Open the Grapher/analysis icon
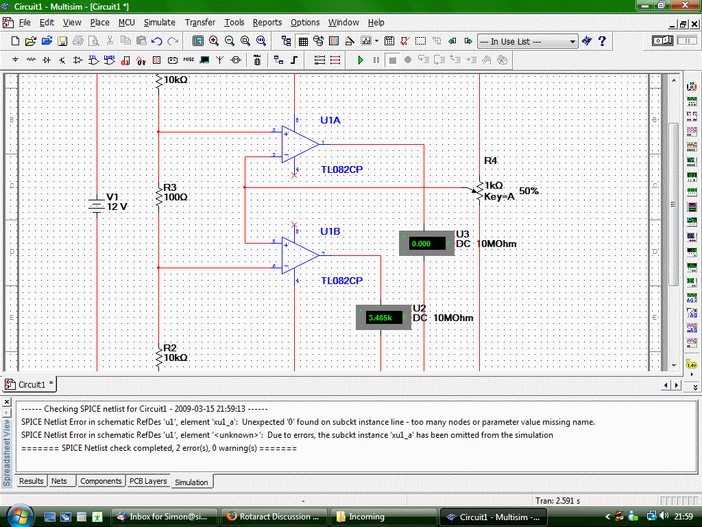 coord(366,41)
